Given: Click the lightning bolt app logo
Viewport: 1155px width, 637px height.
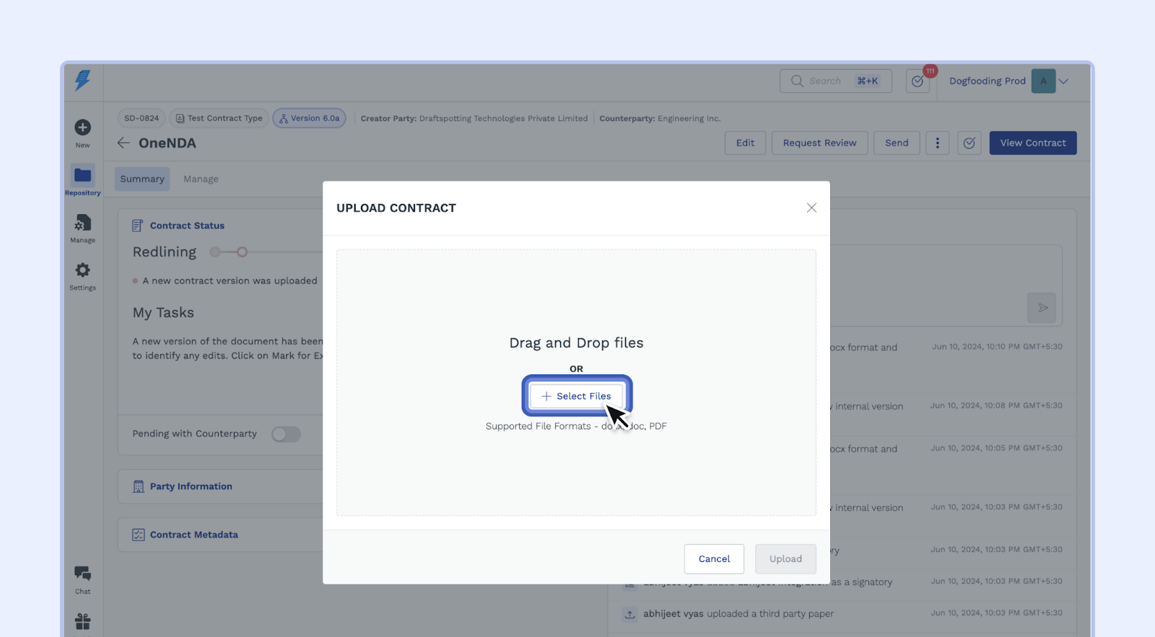Looking at the screenshot, I should pos(83,80).
